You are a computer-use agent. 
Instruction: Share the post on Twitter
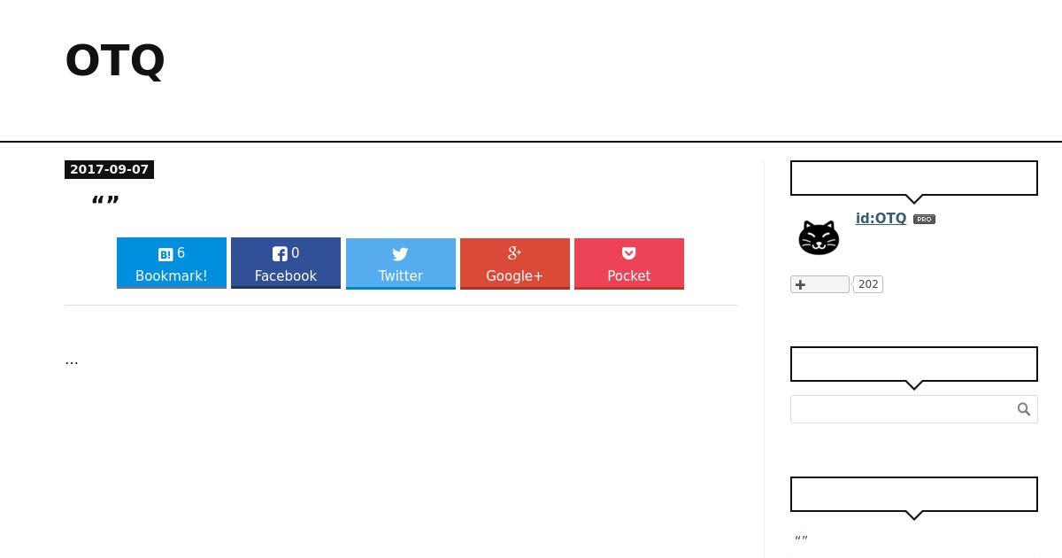pos(401,264)
